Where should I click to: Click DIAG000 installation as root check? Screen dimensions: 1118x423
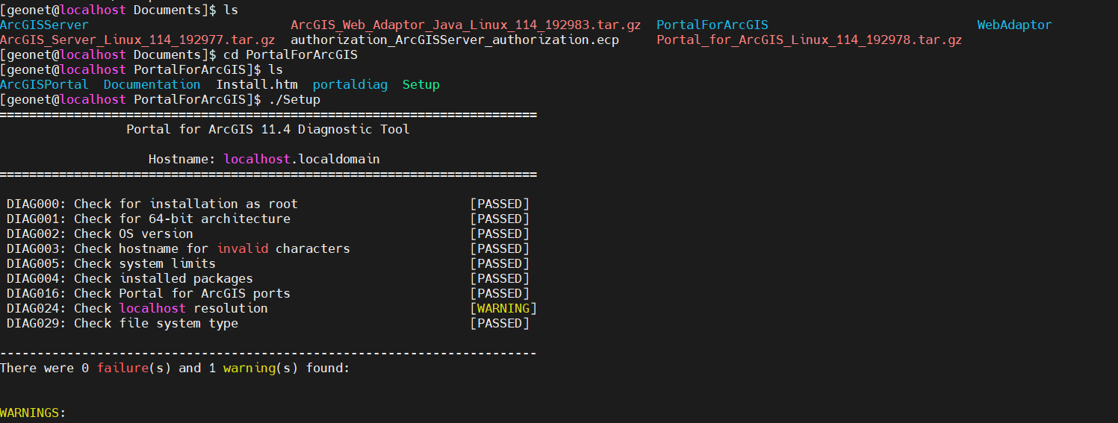point(152,204)
